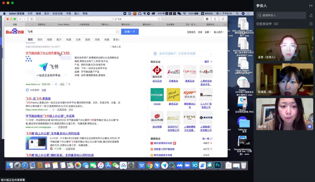This screenshot has height=182, width=315.
Task: Click the collapse participants panel arrow
Action: (311, 6)
